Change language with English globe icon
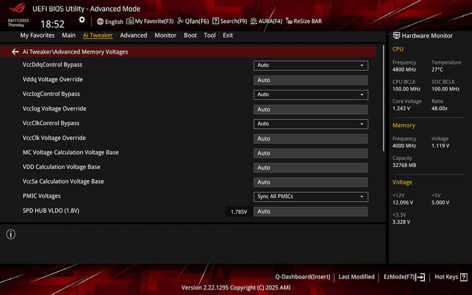This screenshot has width=472, height=295. [110, 21]
